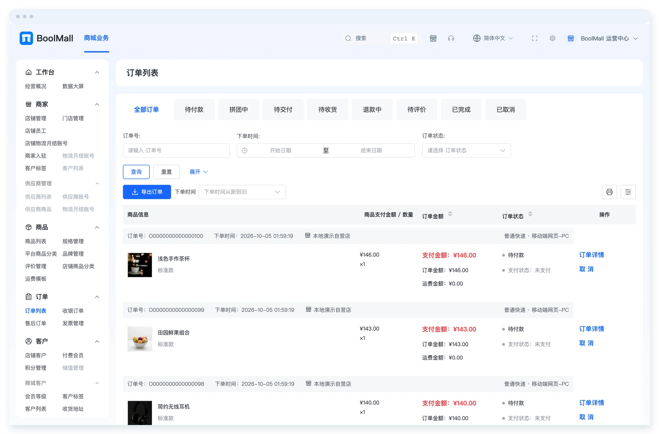Sort by 订单金额 column arrows

tap(450, 214)
